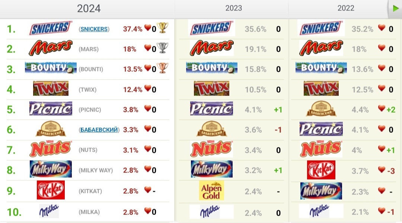
Task: Click the Alpen Gold logo in 2023 column
Action: (x=211, y=191)
